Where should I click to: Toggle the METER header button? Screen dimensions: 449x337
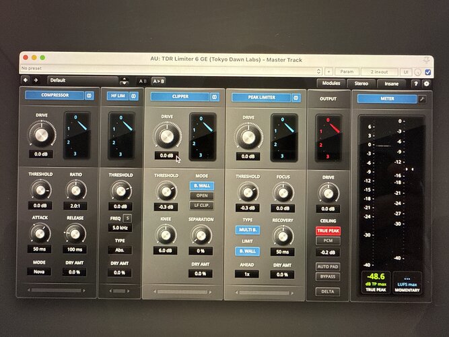pos(387,98)
